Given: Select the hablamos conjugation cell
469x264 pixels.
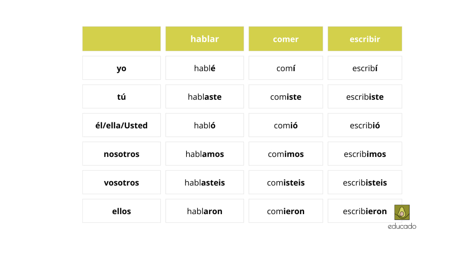Looking at the screenshot, I should point(204,154).
